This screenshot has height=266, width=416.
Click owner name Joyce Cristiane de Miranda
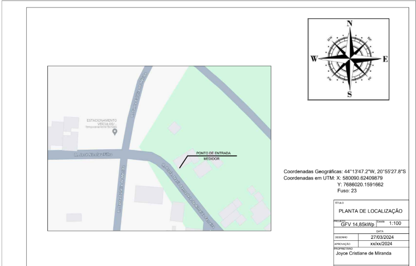365,252
